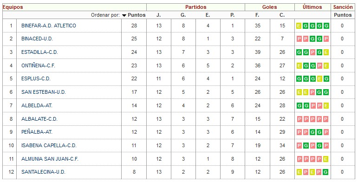This screenshot has width=358, height=182.
Task: Click first red P icon for Albalate
Action: 299,119
